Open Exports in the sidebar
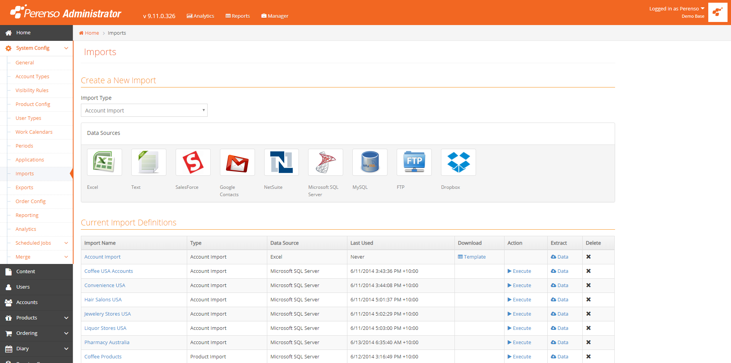This screenshot has height=363, width=731. [x=24, y=188]
